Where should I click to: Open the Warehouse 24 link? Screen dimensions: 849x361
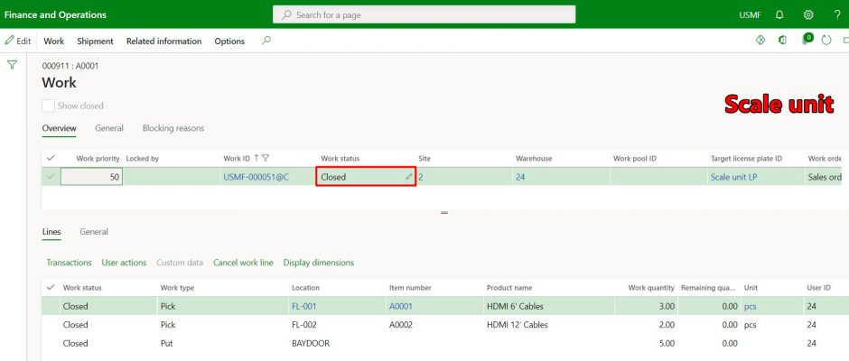click(x=520, y=177)
